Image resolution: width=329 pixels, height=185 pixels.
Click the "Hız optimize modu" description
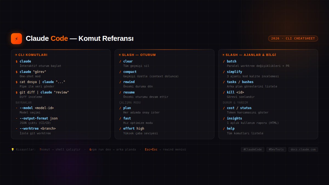pos(138,123)
